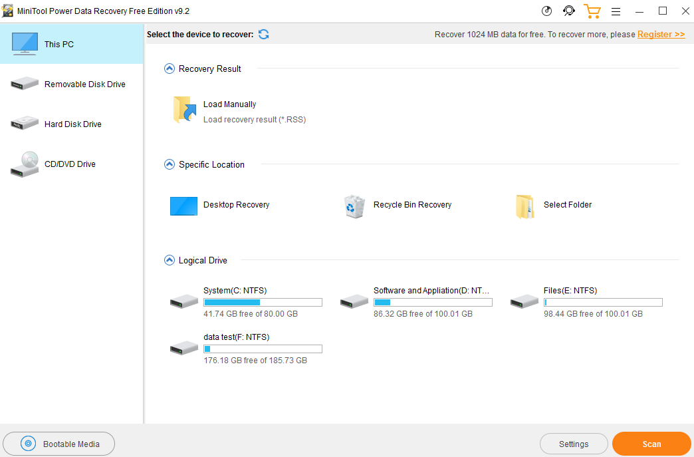Click the Desktop Recovery blue icon
694x457 pixels.
(x=183, y=206)
